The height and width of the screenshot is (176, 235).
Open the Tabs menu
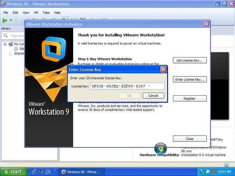coord(46,13)
